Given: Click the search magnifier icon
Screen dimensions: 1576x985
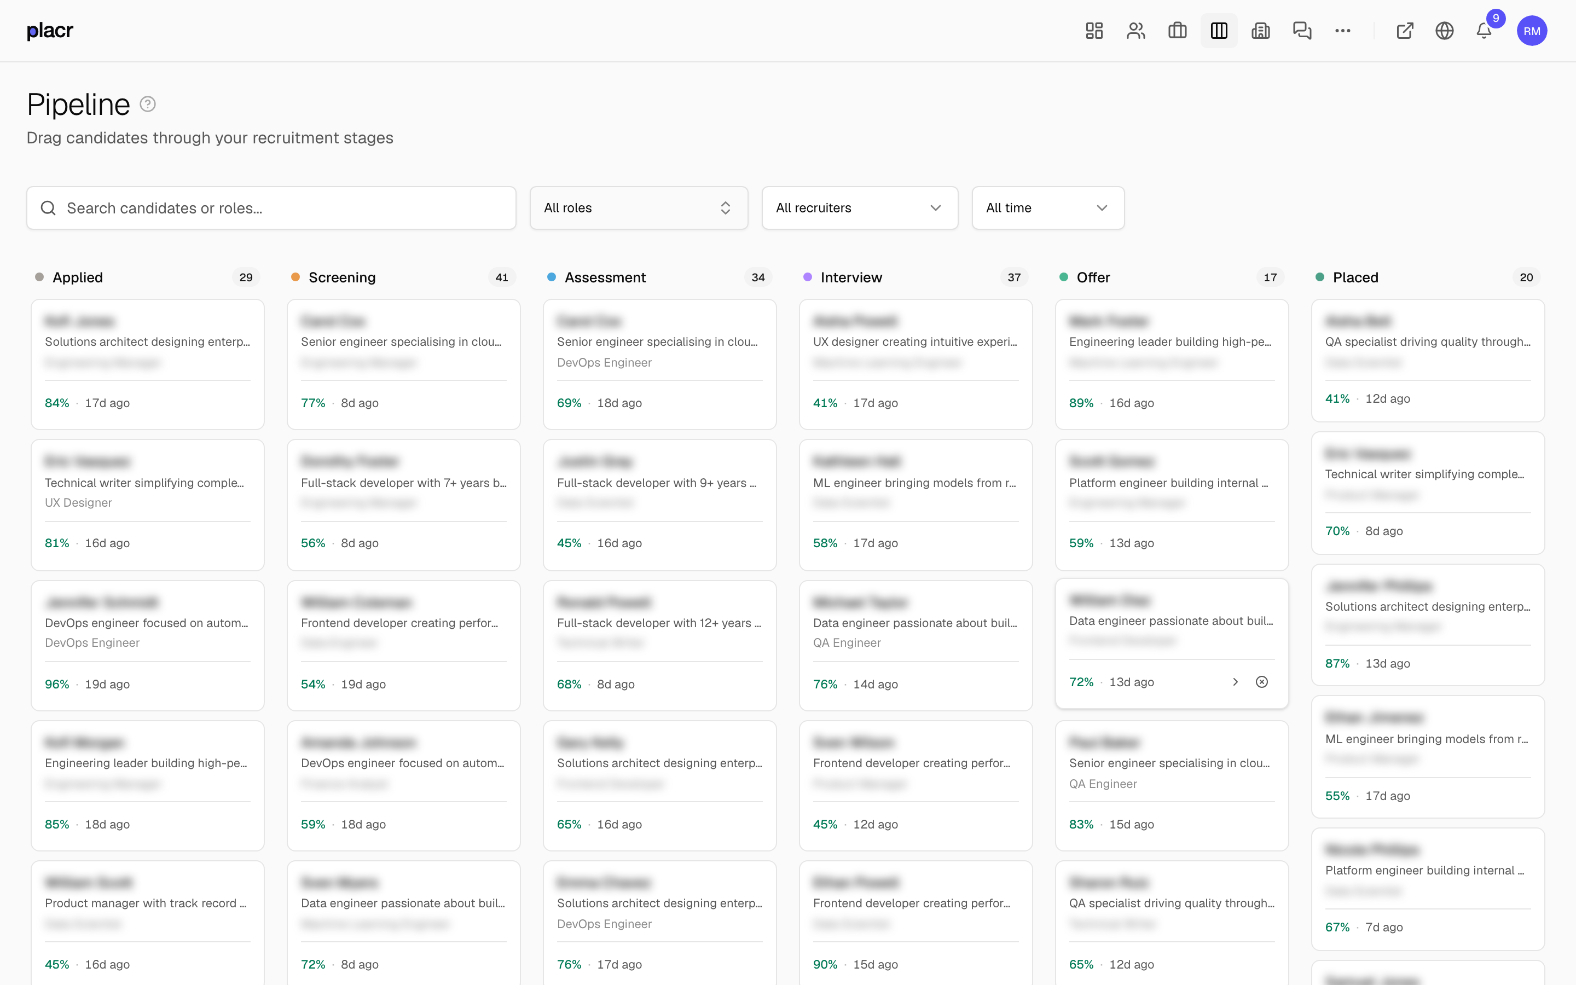Looking at the screenshot, I should 48,208.
